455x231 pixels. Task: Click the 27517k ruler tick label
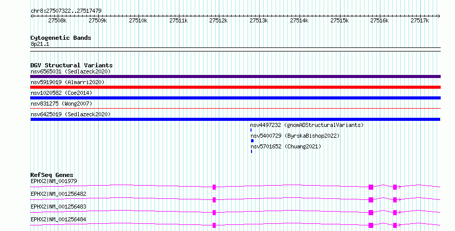[x=420, y=20]
